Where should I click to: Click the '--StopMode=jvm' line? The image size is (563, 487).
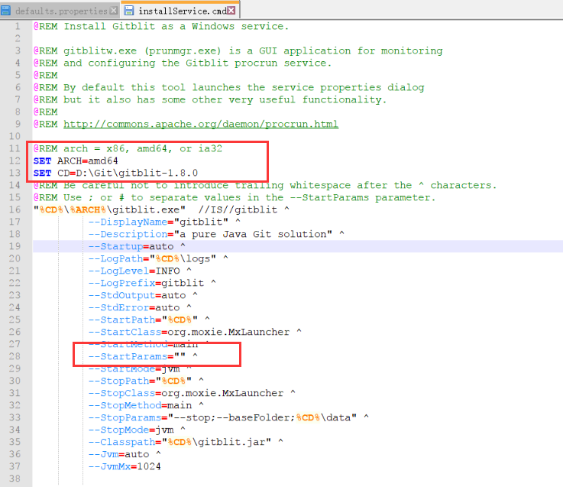(137, 430)
